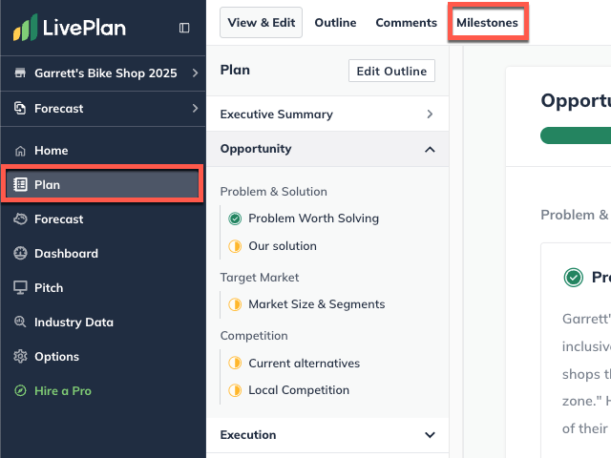Click the half-complete status icon of Our solution
The width and height of the screenshot is (611, 458).
click(235, 246)
